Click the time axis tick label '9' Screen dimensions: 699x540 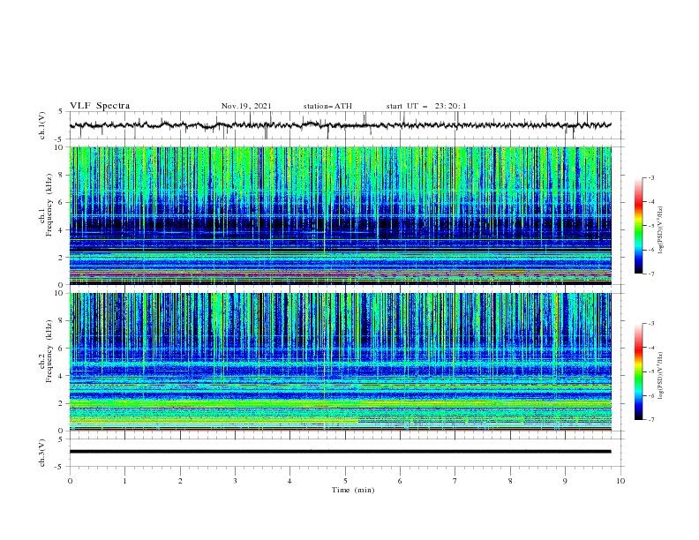click(x=565, y=481)
